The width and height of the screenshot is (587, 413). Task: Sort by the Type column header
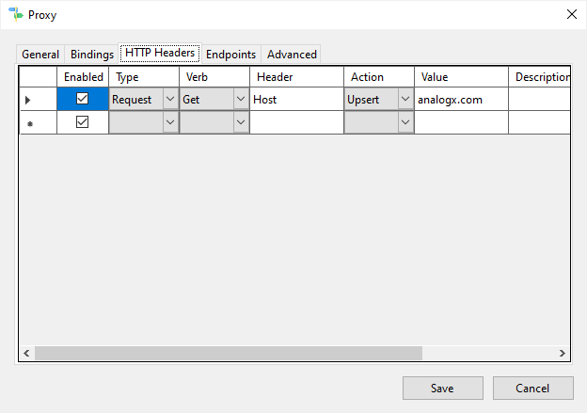(x=144, y=77)
